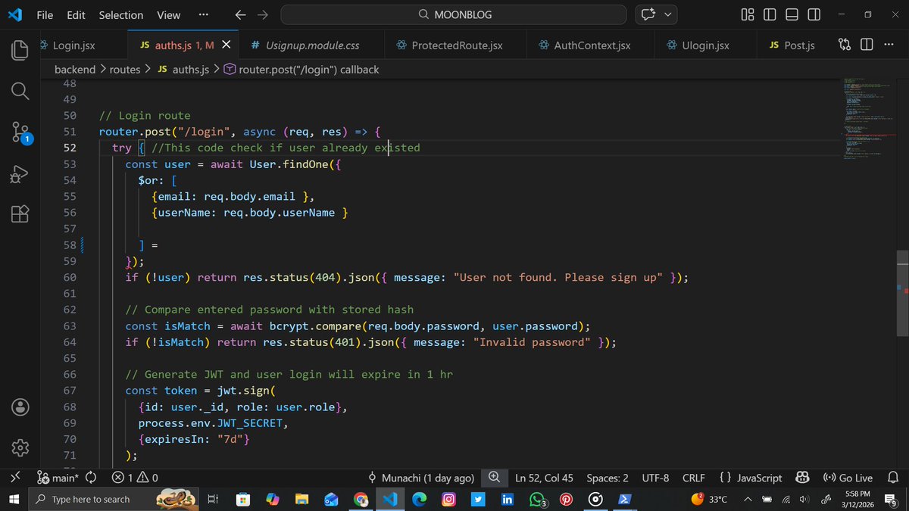Toggle the bottom panel visibility

792,14
